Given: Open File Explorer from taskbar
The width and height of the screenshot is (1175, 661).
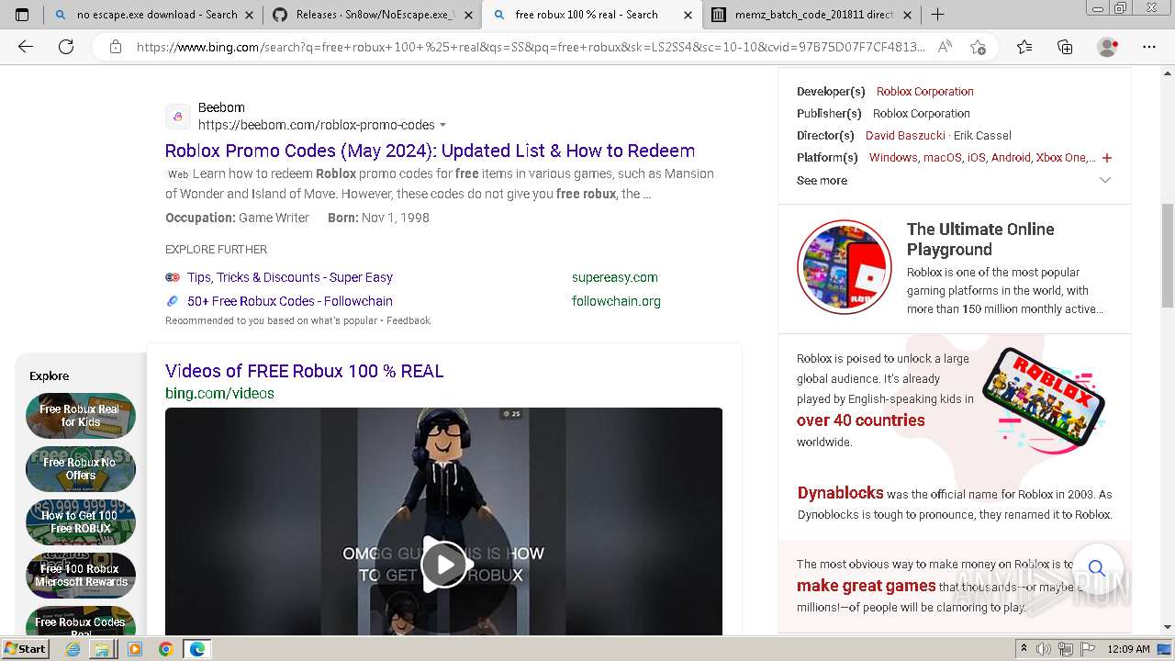Looking at the screenshot, I should (102, 649).
